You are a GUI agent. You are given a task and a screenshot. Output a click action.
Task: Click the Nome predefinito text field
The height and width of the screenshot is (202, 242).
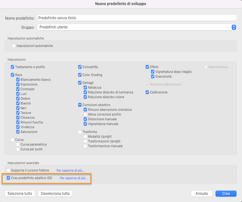coord(136,18)
